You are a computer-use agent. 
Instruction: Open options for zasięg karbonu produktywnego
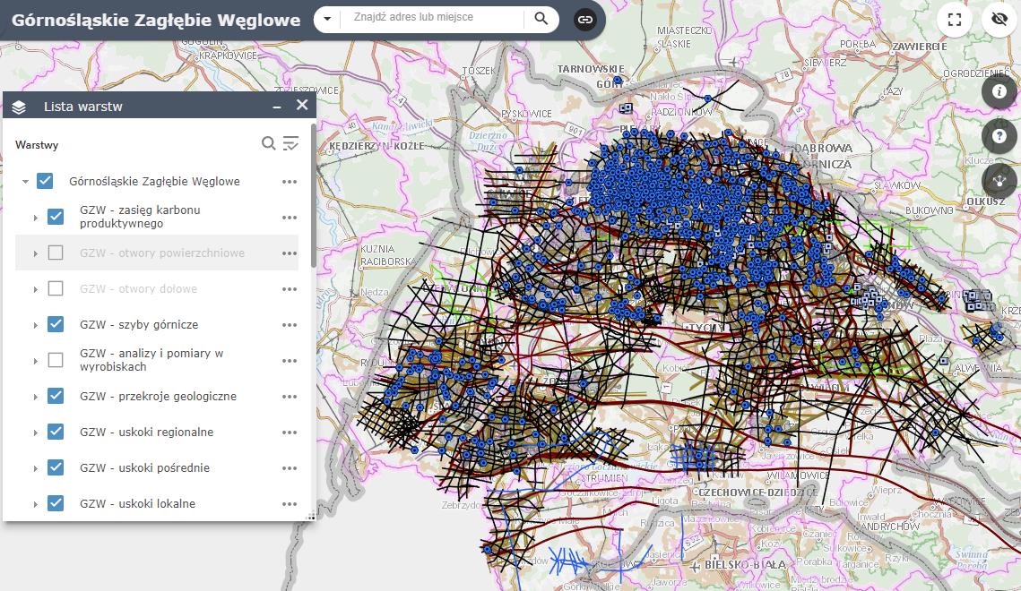point(290,218)
